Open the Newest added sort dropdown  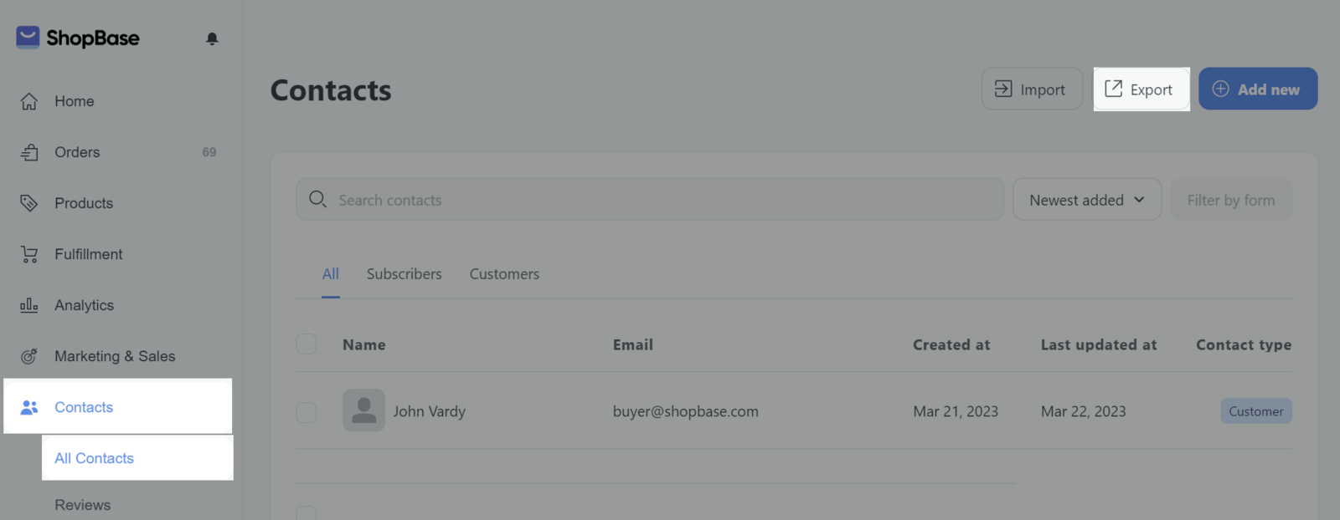[1087, 200]
